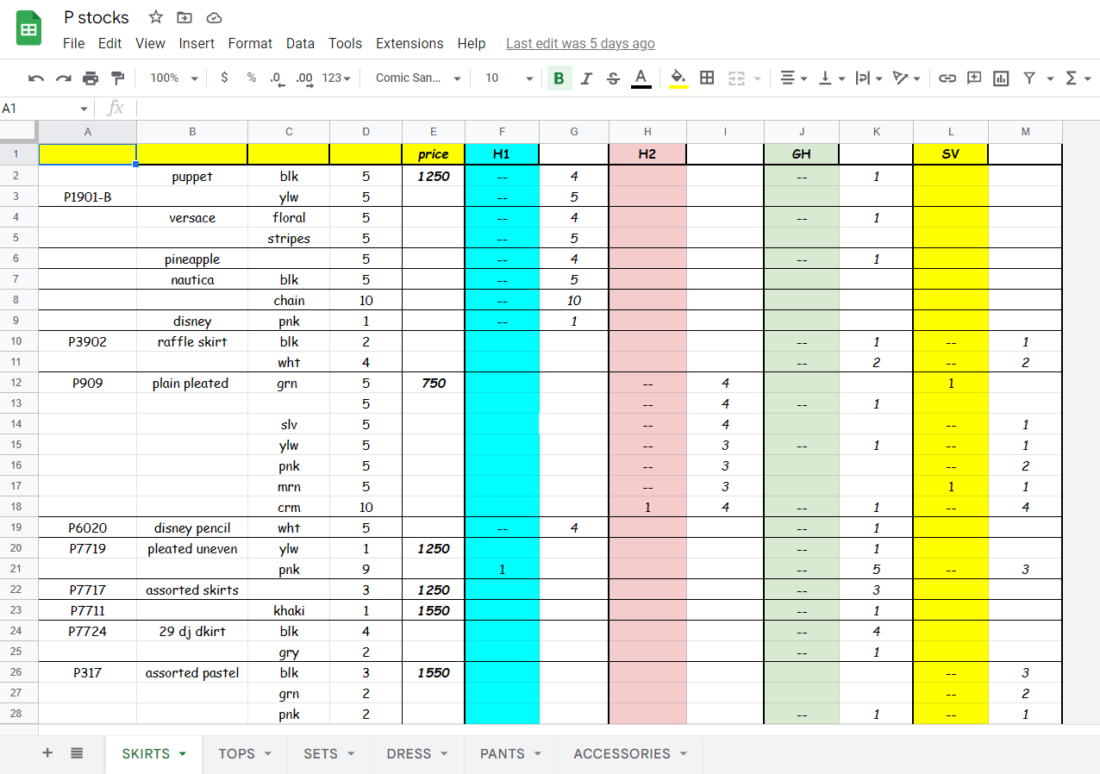The width and height of the screenshot is (1100, 774).
Task: Open the Last edit history link
Action: 580,43
